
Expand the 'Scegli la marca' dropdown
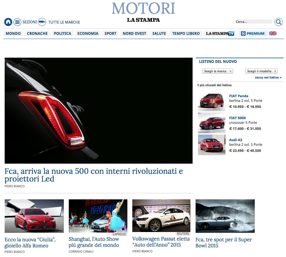(218, 71)
